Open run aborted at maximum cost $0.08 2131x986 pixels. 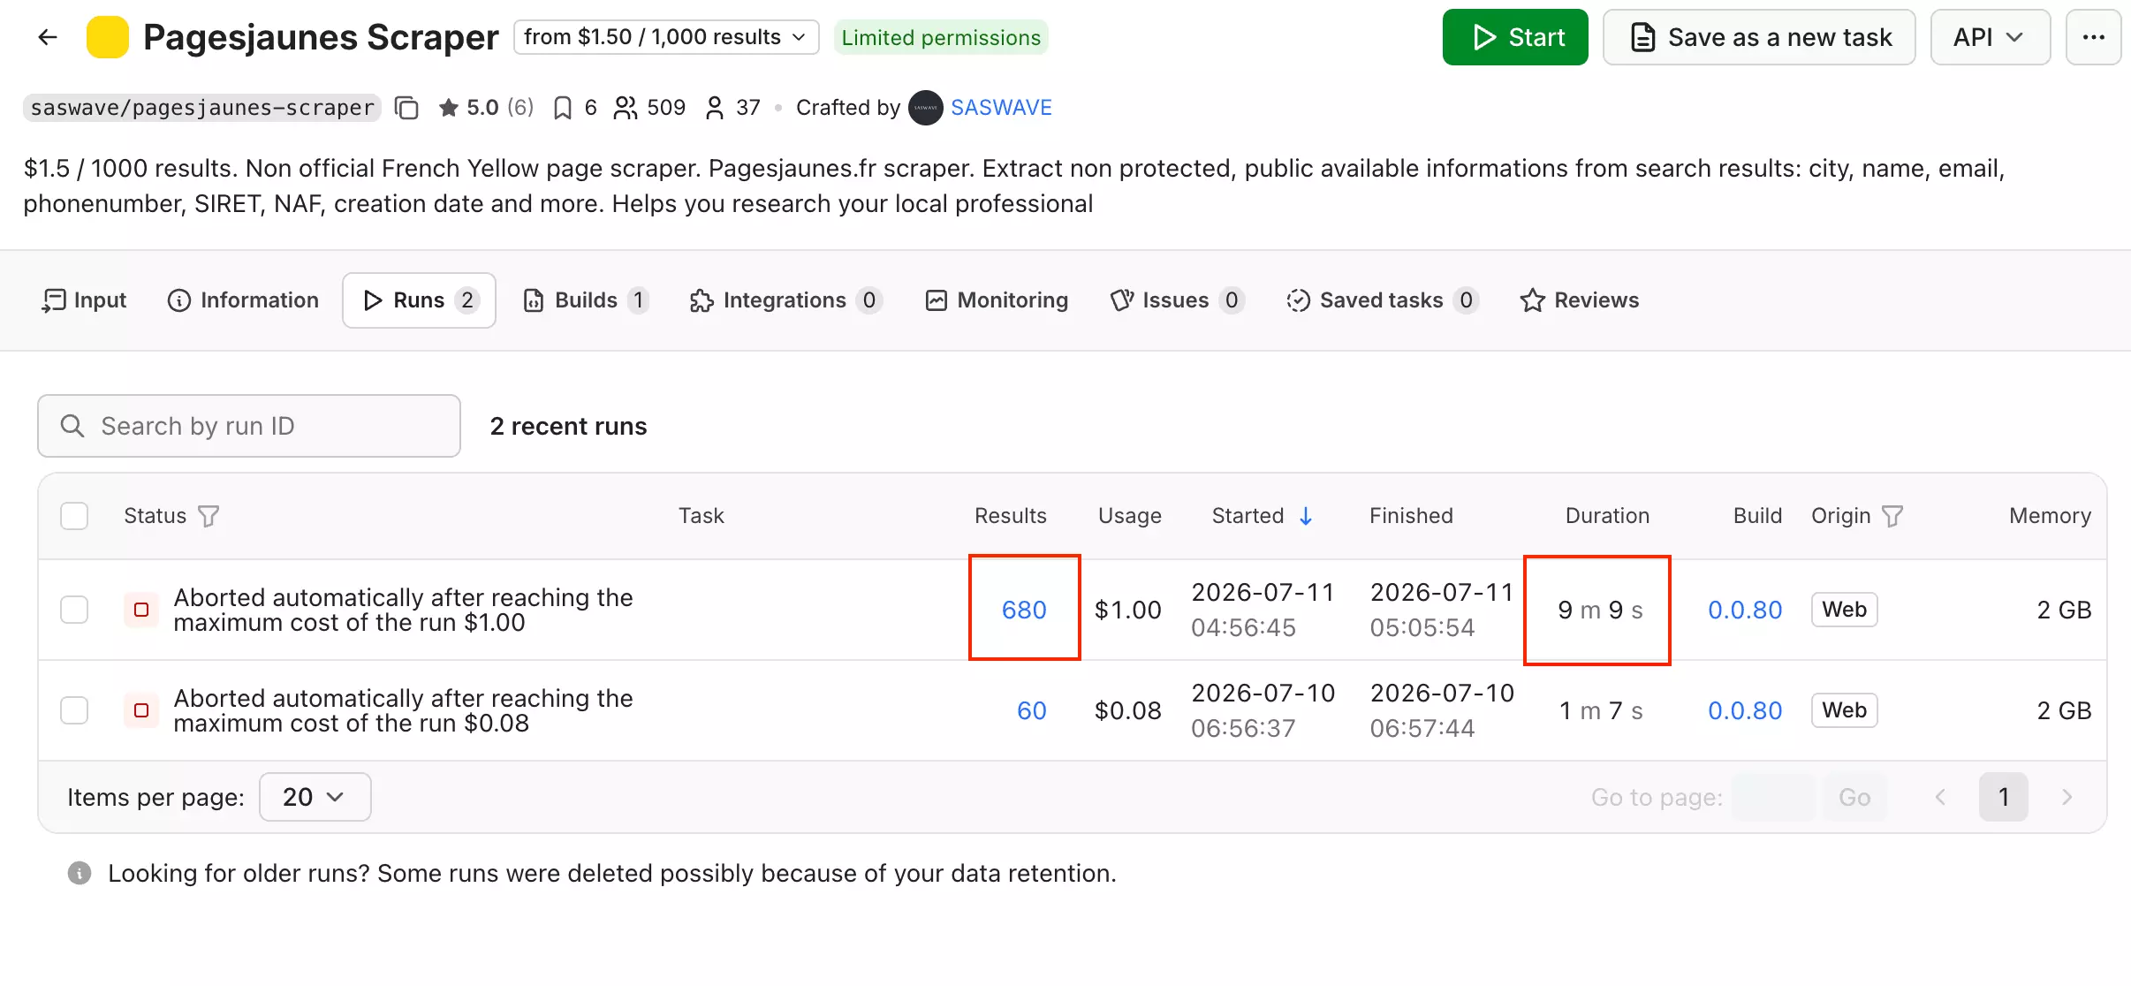point(403,710)
